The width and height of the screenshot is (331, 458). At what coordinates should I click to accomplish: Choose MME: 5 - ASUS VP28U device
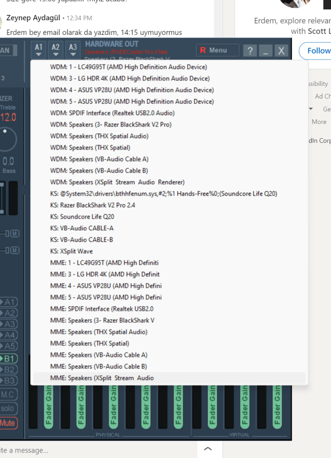pos(169,297)
